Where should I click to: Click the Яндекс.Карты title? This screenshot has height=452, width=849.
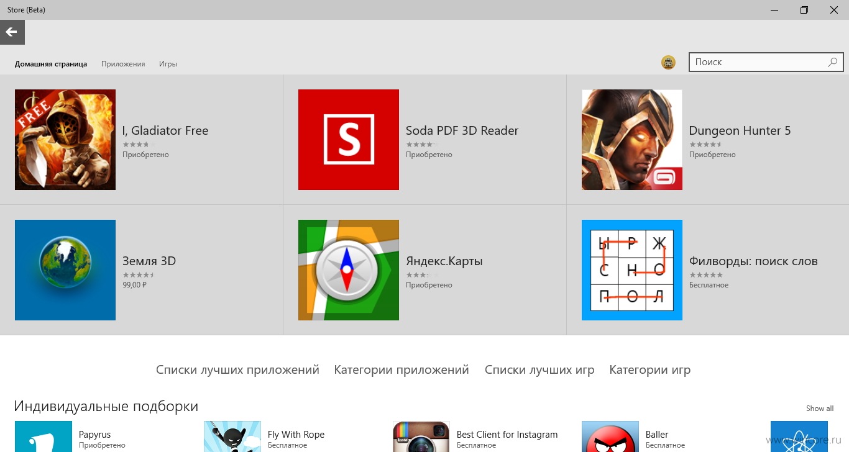pyautogui.click(x=444, y=261)
